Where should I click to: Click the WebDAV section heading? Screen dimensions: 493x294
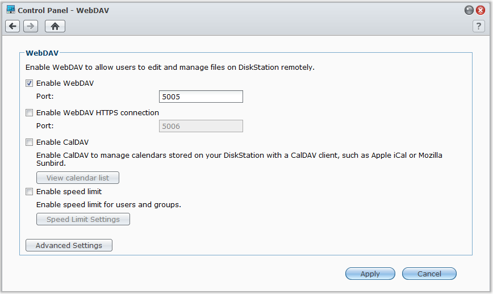42,53
